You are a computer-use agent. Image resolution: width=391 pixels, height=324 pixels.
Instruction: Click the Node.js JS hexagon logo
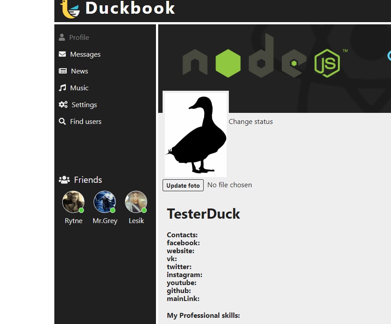327,63
